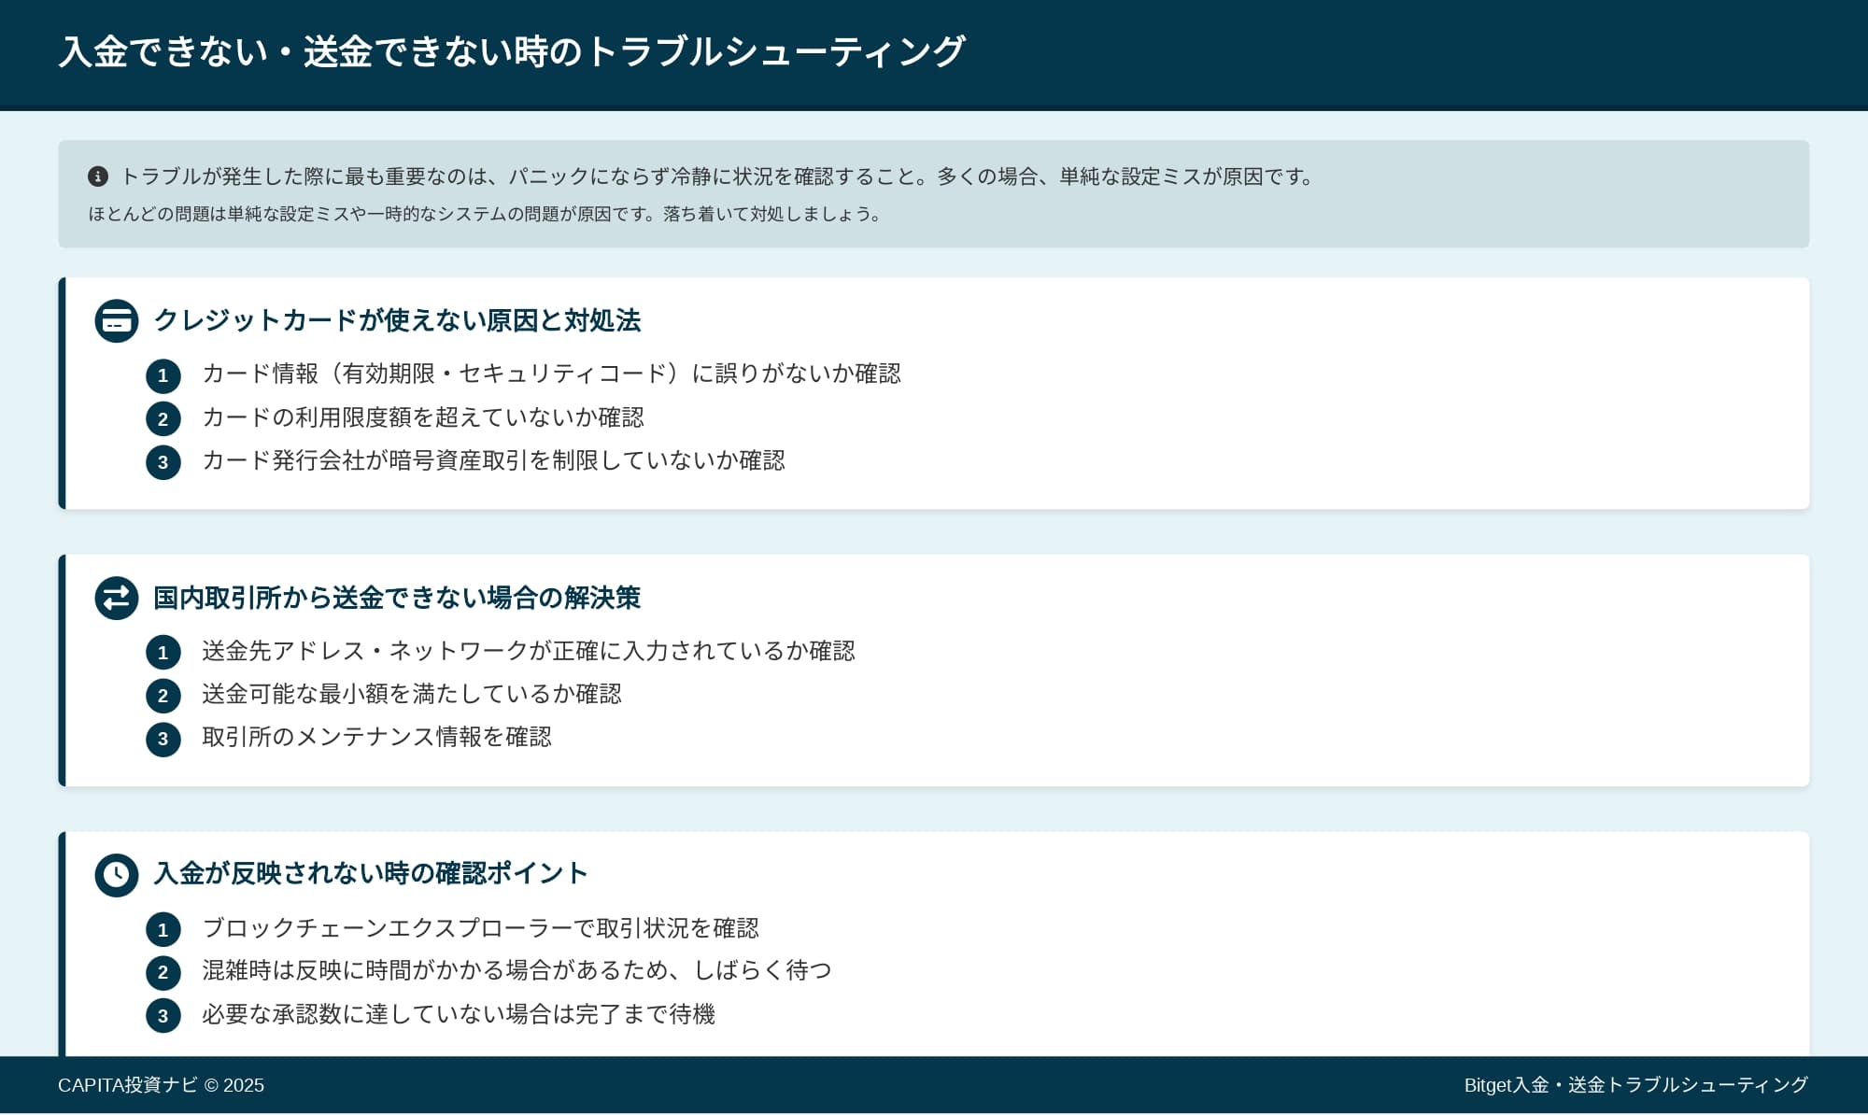Click number 3 badge next to 必要な承認数 item
Image resolution: width=1868 pixels, height=1115 pixels.
point(163,1016)
